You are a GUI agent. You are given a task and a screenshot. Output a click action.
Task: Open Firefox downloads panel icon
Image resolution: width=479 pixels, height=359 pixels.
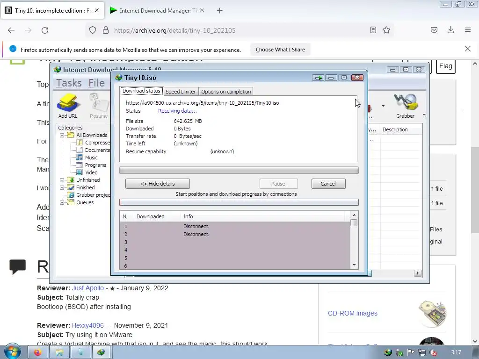click(450, 30)
